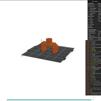Viewport: 101px width, 101px height.
Task: Select the Model Filament row
Action: coord(94,33)
